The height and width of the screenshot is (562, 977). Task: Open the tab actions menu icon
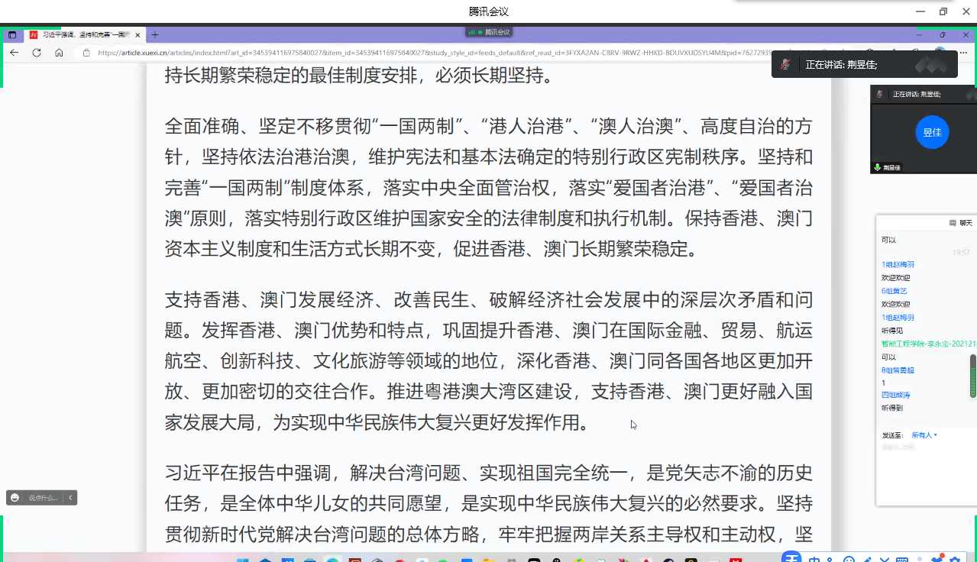pos(11,35)
